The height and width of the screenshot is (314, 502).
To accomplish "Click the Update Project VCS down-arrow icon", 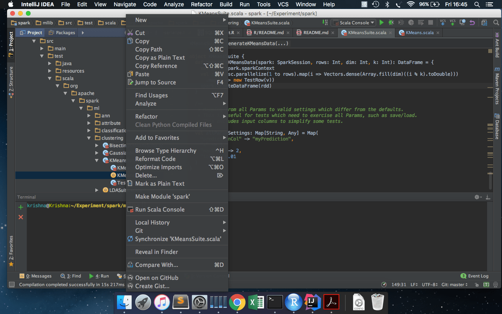I will (x=443, y=23).
